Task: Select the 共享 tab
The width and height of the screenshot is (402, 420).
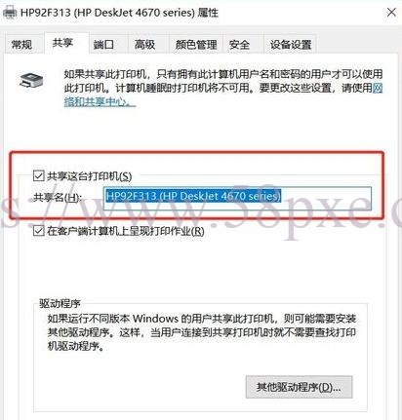Action: (x=63, y=43)
